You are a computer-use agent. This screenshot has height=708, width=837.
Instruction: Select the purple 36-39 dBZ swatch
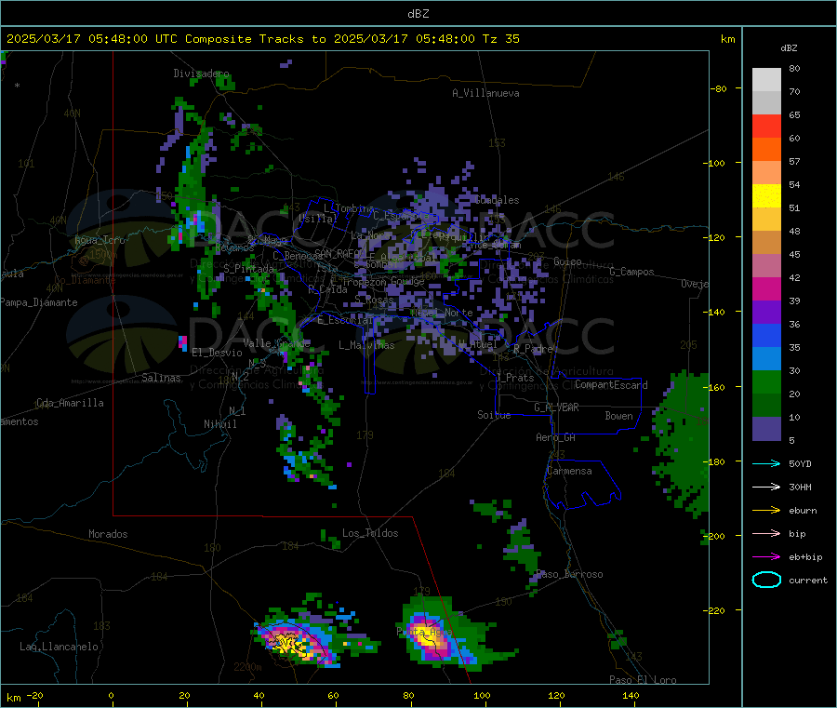coord(766,313)
